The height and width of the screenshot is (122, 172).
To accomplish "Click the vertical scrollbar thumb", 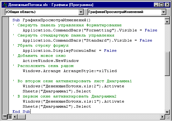I will pyautogui.click(x=167, y=64).
